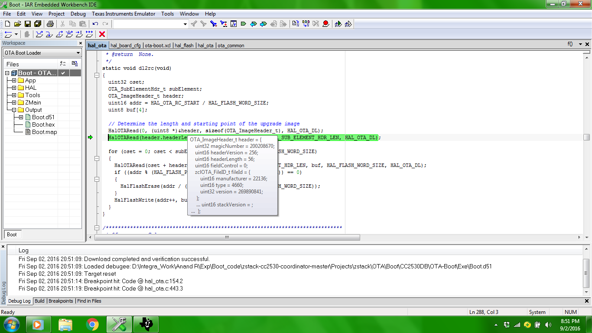Image resolution: width=592 pixels, height=333 pixels.
Task: Open the Breakpoints tab in log panel
Action: (61, 301)
